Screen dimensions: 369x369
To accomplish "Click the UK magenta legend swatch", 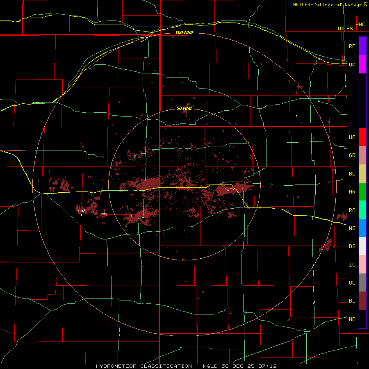I will tap(362, 64).
